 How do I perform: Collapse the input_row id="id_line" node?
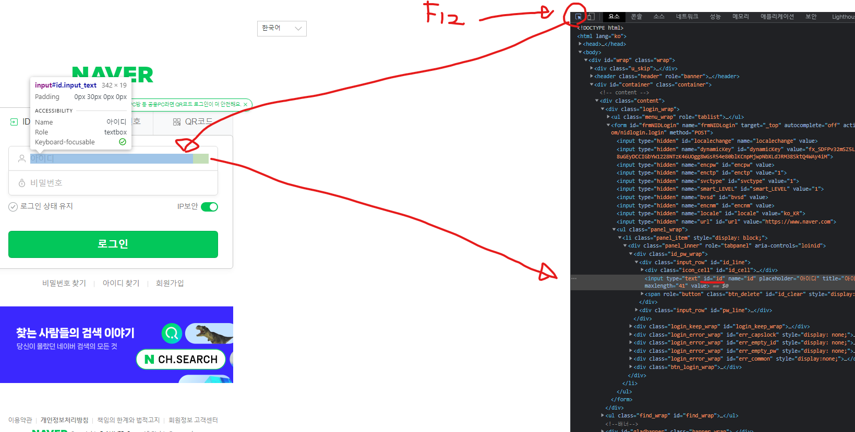tap(636, 262)
